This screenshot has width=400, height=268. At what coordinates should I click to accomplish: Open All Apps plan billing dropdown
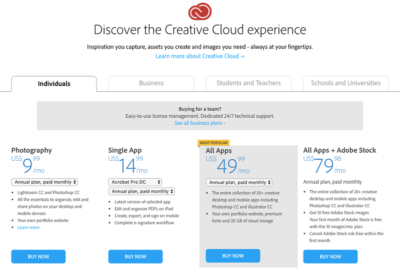[x=239, y=183]
